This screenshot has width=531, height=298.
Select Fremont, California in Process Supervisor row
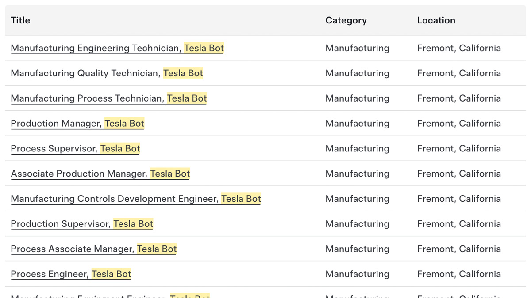pos(459,149)
